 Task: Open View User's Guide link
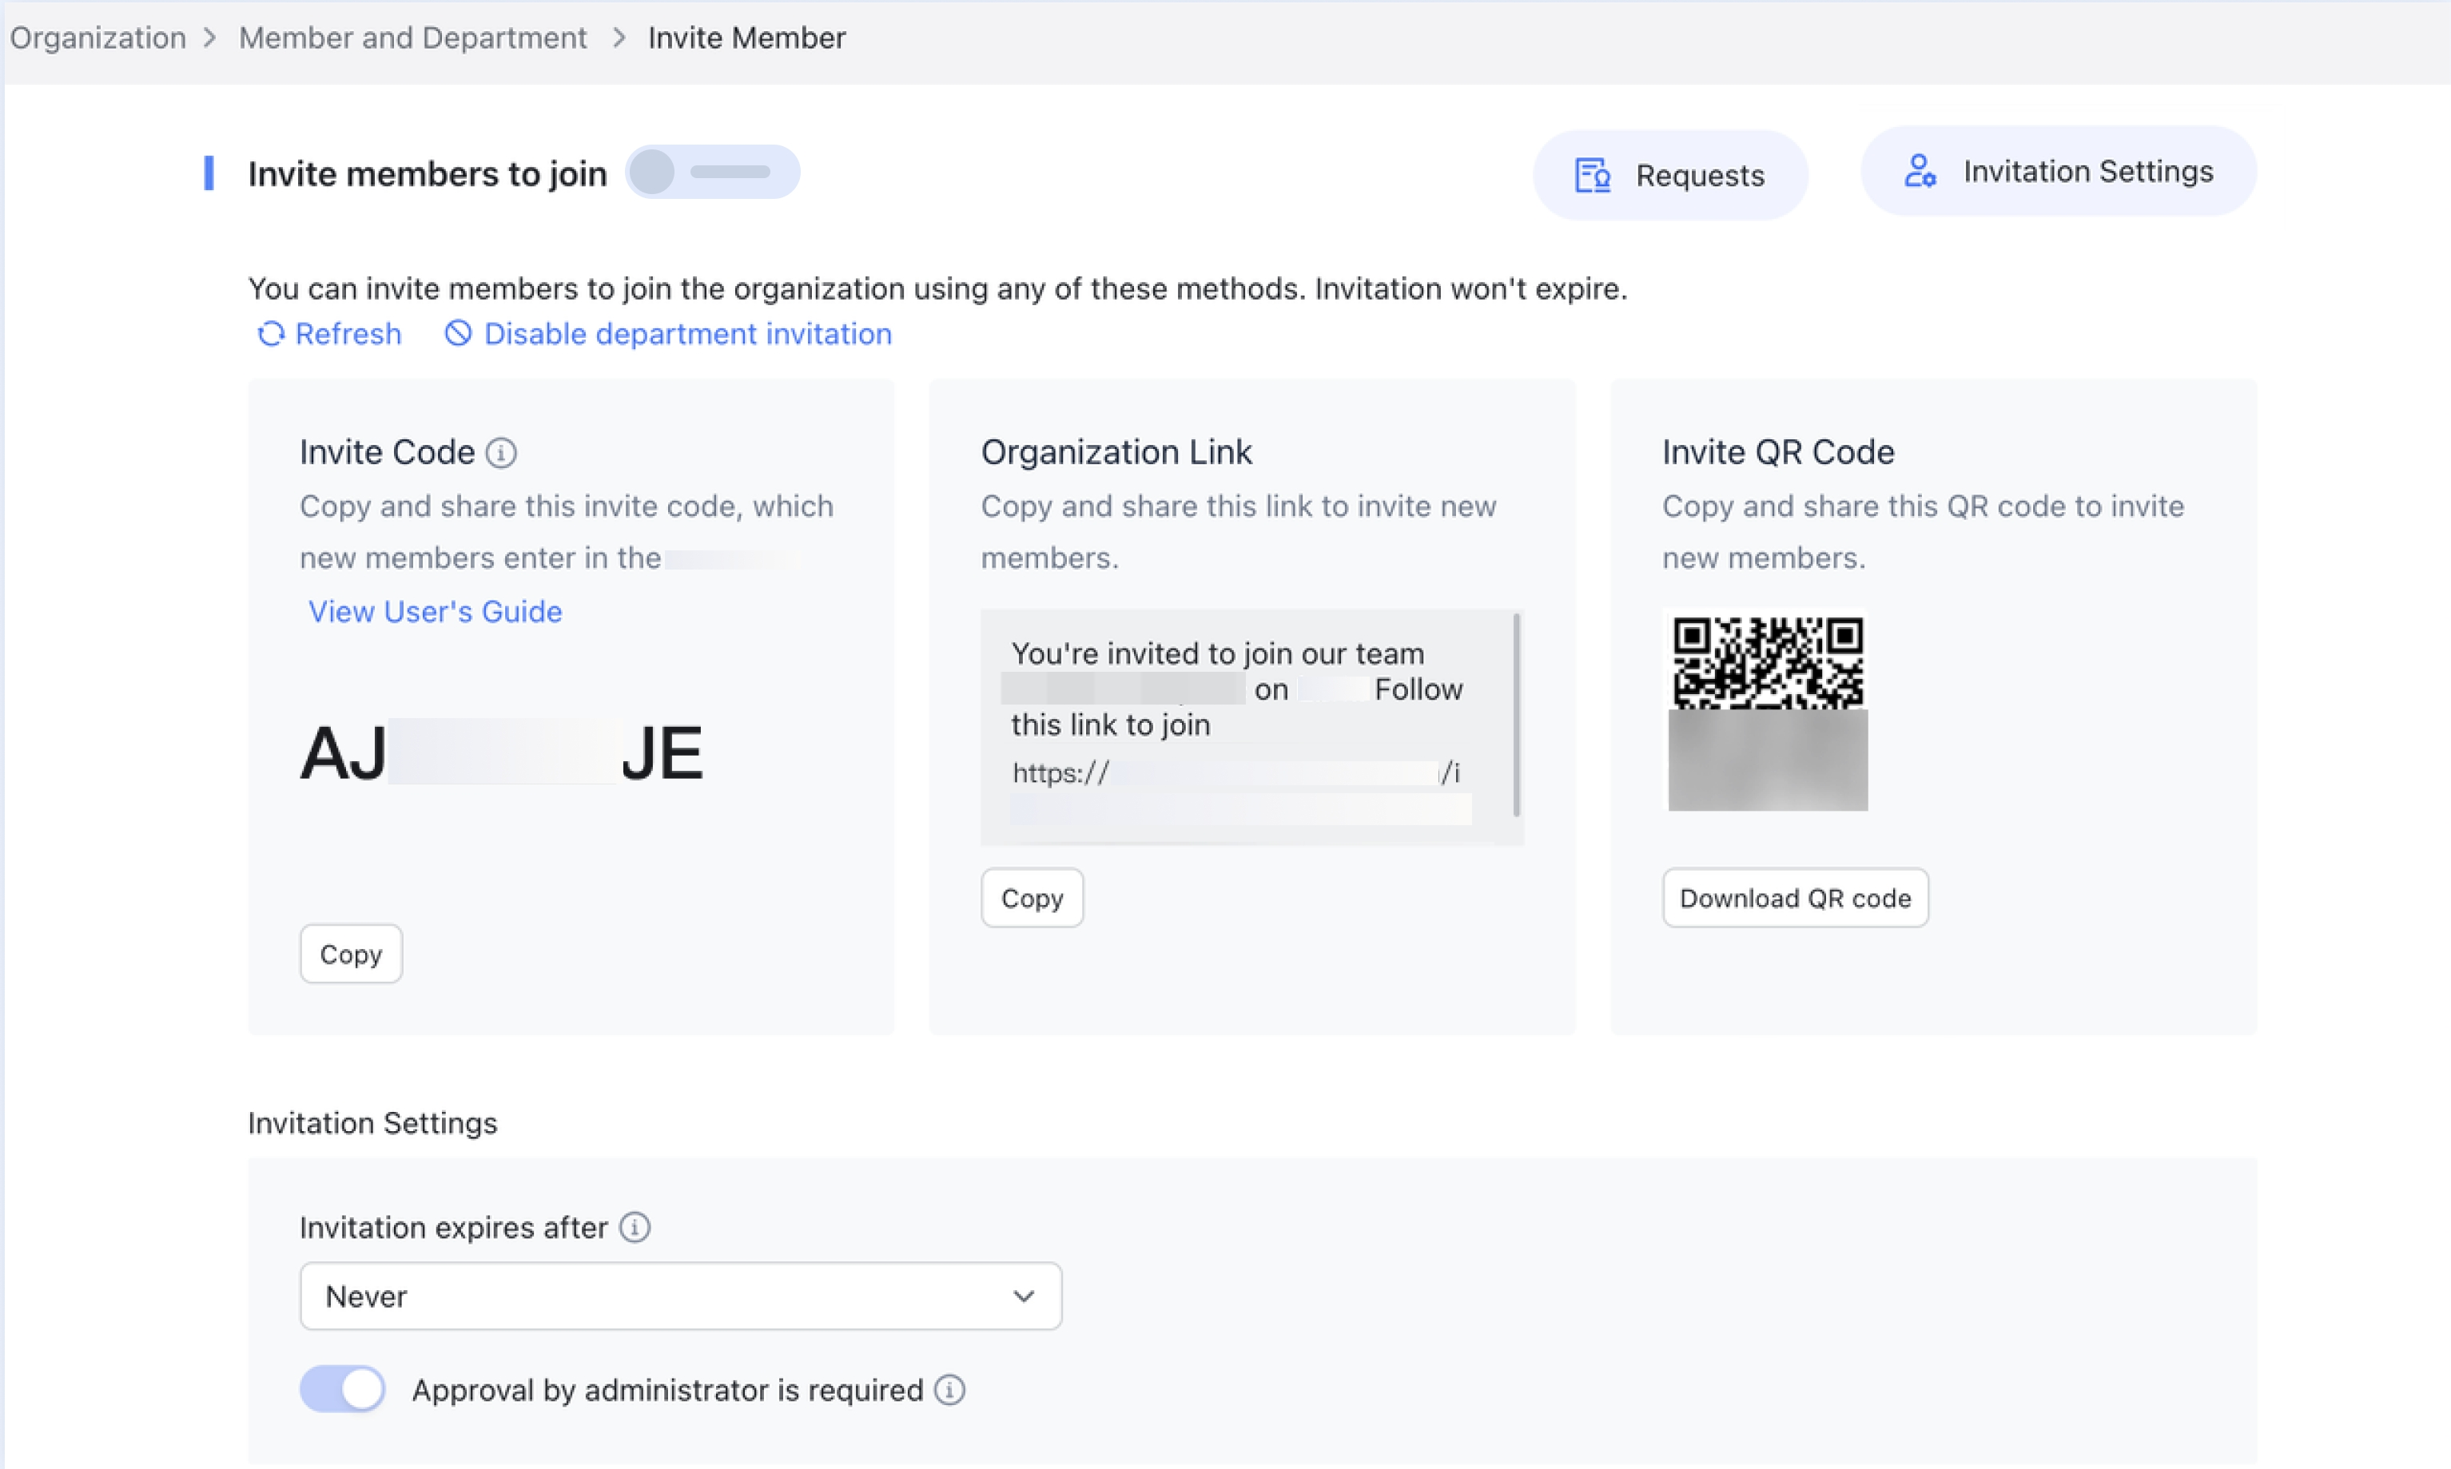point(435,612)
